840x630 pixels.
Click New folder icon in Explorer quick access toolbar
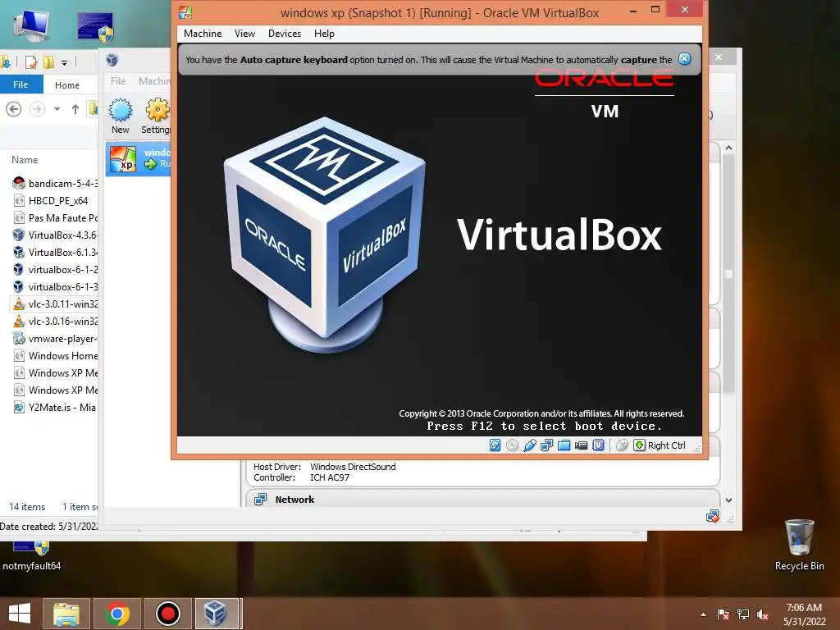pos(48,62)
